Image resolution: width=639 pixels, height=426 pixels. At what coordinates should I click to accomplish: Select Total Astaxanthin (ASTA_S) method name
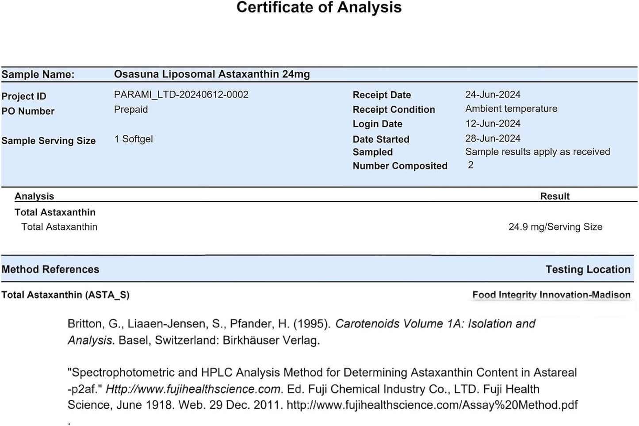click(x=65, y=295)
